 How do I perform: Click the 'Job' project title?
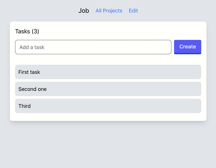pos(84,11)
